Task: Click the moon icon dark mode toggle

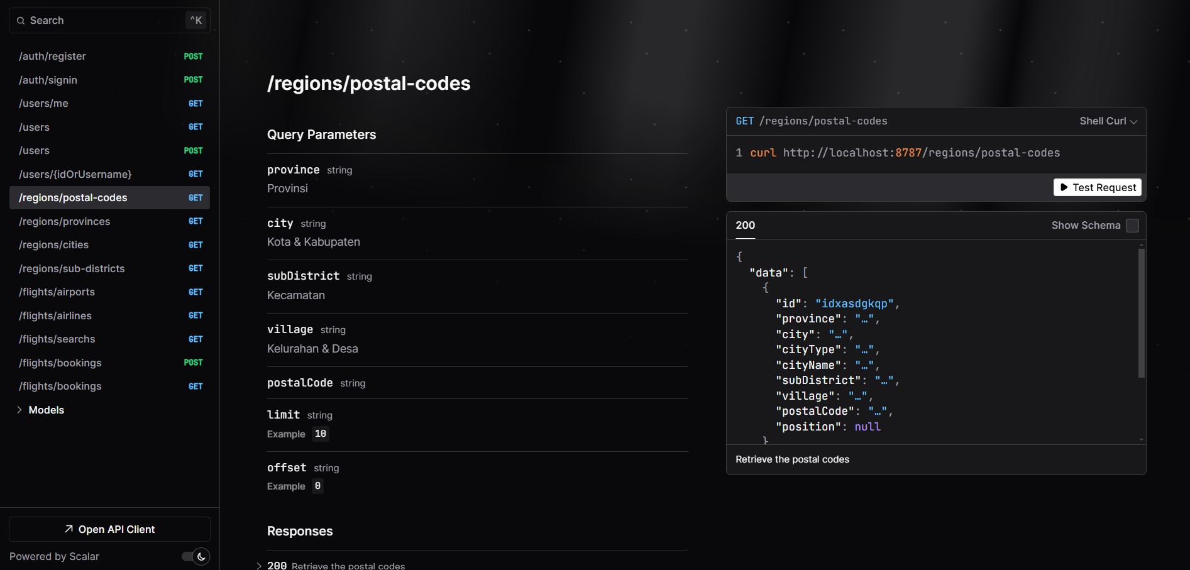Action: [x=201, y=556]
